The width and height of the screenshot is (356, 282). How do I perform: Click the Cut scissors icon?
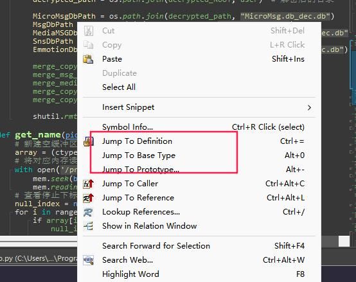coord(89,31)
